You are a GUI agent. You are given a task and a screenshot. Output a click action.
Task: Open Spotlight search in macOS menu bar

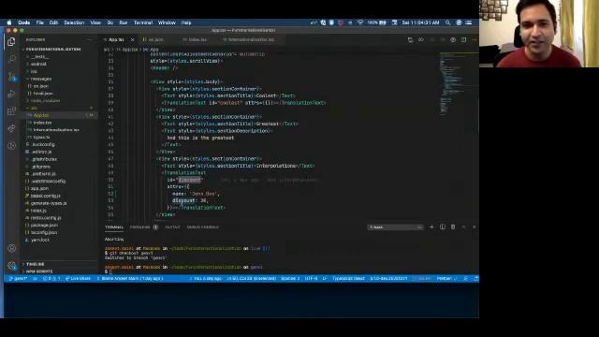[447, 22]
